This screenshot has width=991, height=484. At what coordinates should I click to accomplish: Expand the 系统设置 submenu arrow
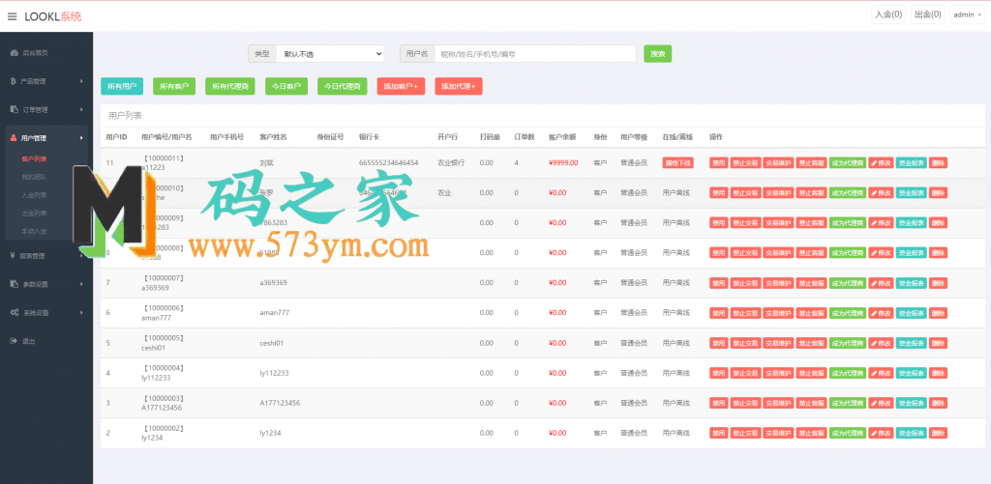point(81,313)
